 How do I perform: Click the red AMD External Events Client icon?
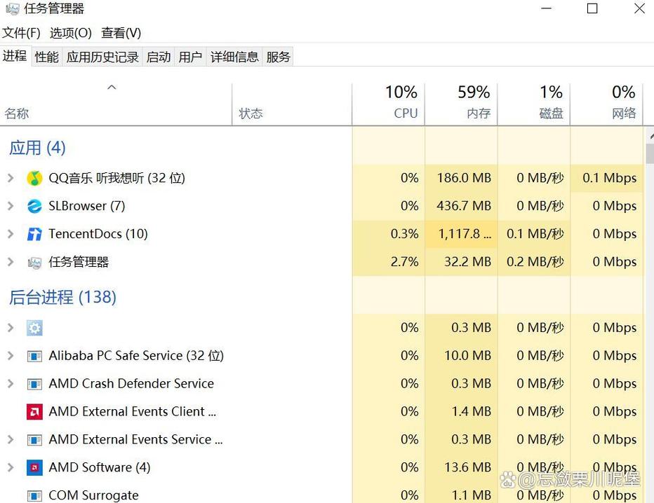click(34, 412)
